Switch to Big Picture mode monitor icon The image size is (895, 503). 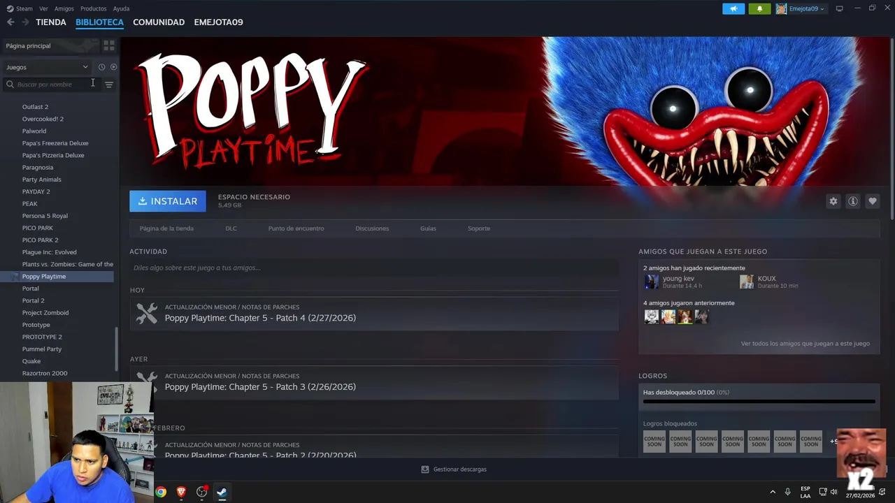pyautogui.click(x=839, y=8)
